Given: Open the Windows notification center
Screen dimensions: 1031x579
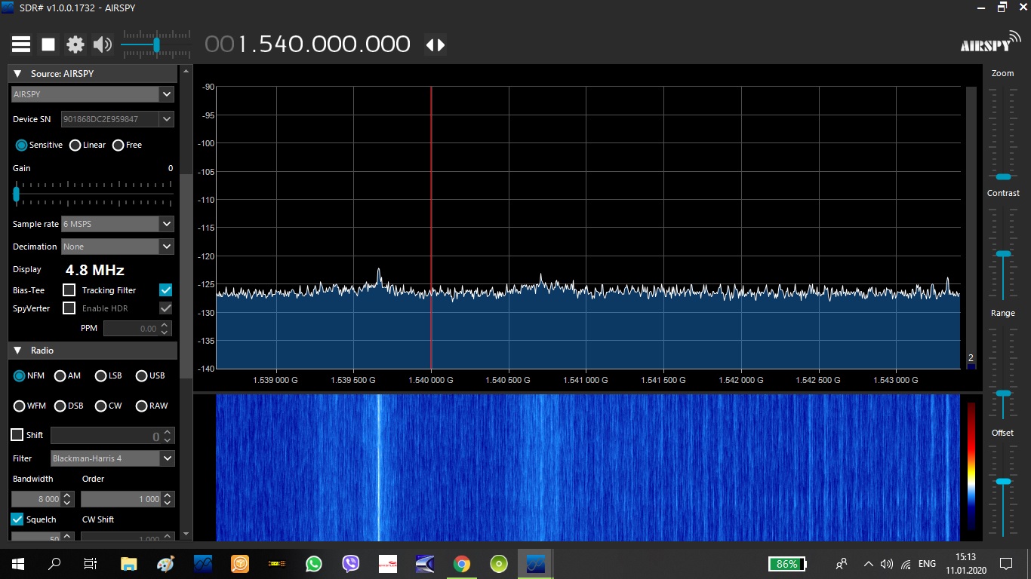Looking at the screenshot, I should 1005,563.
